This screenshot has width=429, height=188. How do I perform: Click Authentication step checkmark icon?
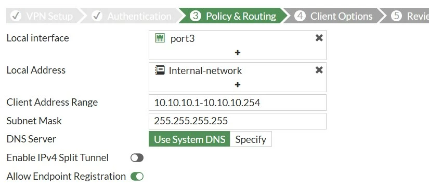[97, 16]
